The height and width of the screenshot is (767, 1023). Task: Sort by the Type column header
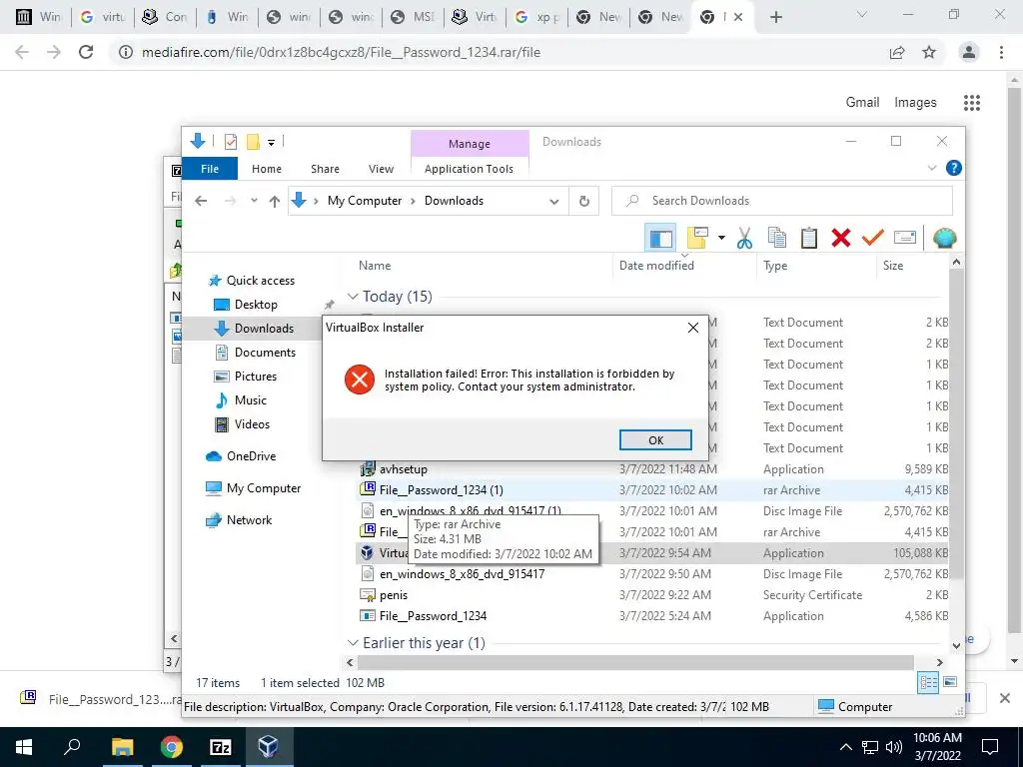coord(775,266)
